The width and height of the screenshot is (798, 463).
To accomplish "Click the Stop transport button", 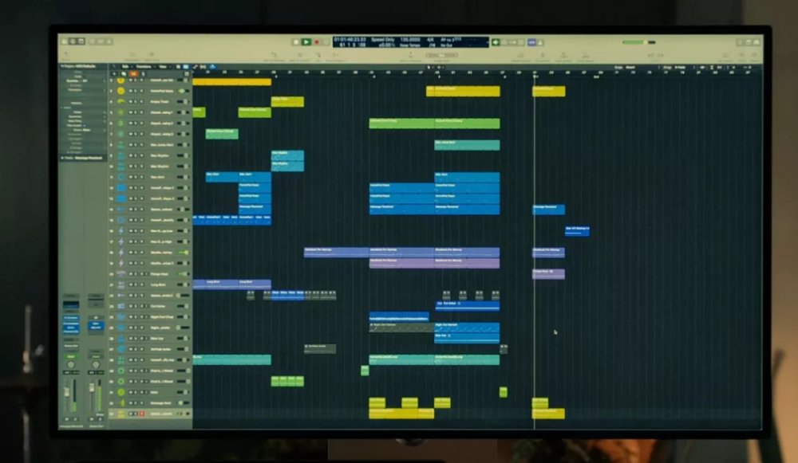I will point(296,42).
